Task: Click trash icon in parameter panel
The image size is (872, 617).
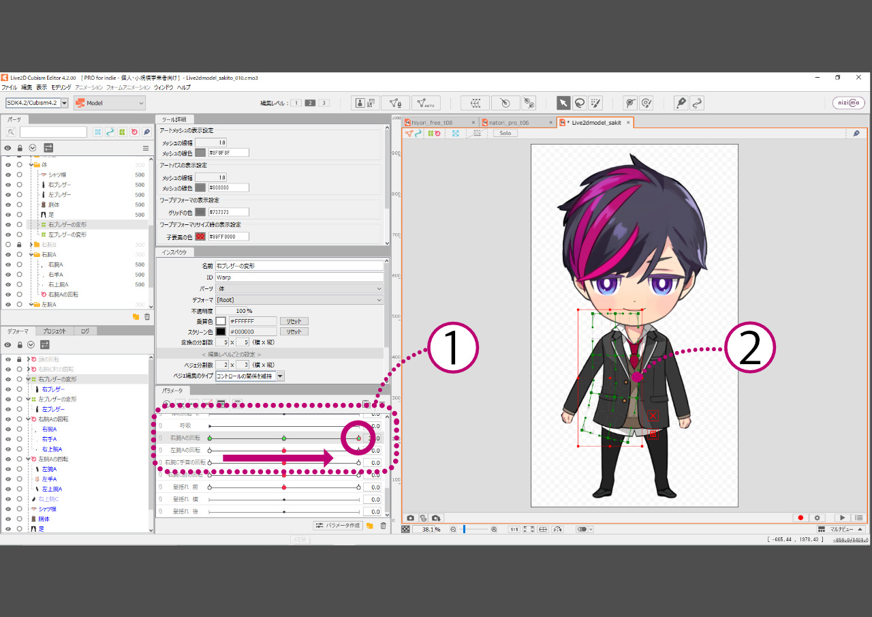Action: tap(383, 526)
